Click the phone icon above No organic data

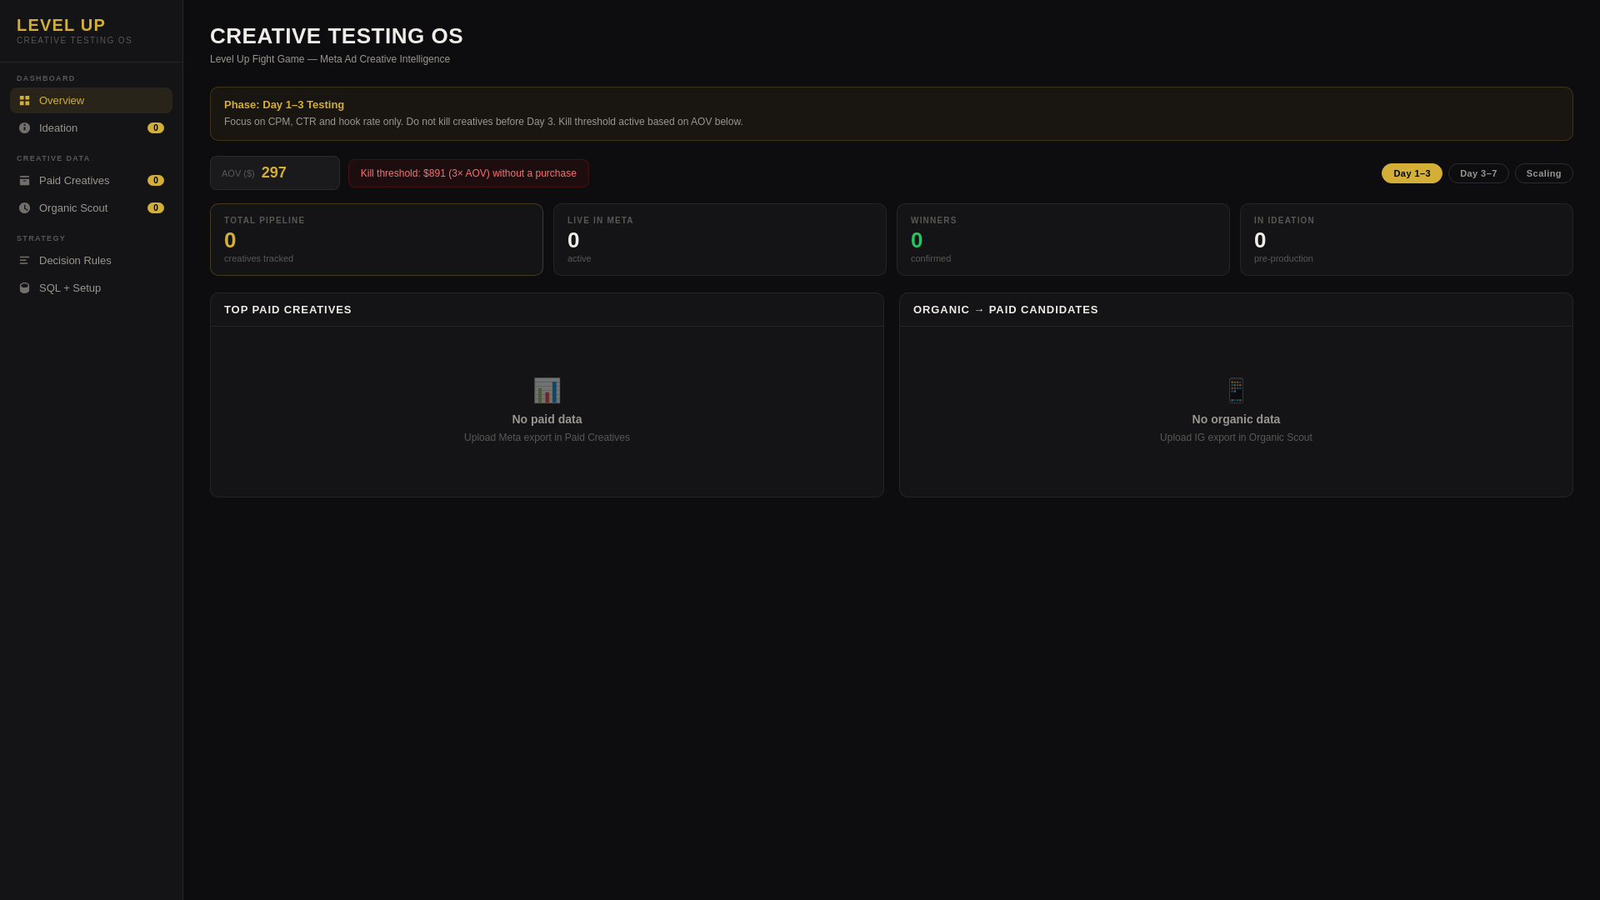(1236, 391)
